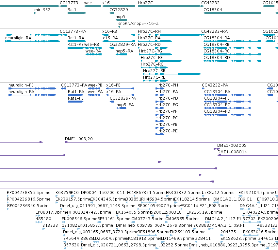Select the "CG43232-RA" transcript label
Image resolution: width=278 pixels, height=250 pixels.
214,31
